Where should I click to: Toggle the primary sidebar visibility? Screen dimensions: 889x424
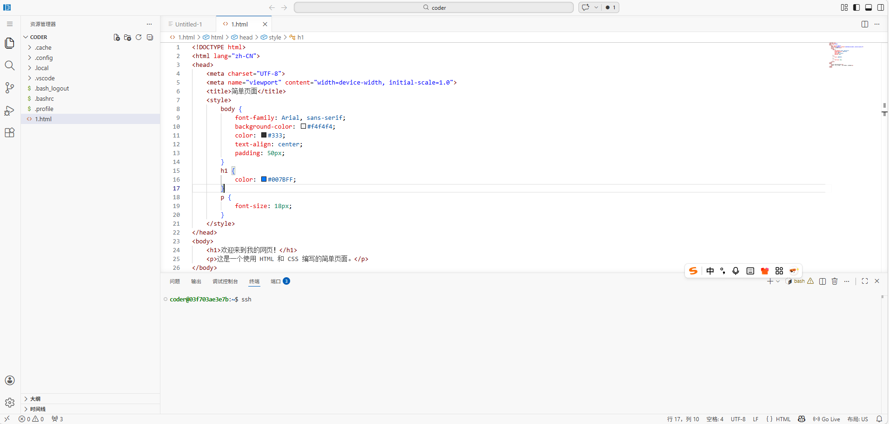click(856, 7)
